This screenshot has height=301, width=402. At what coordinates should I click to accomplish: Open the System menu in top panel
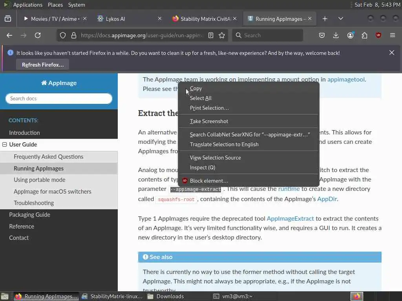click(x=77, y=5)
